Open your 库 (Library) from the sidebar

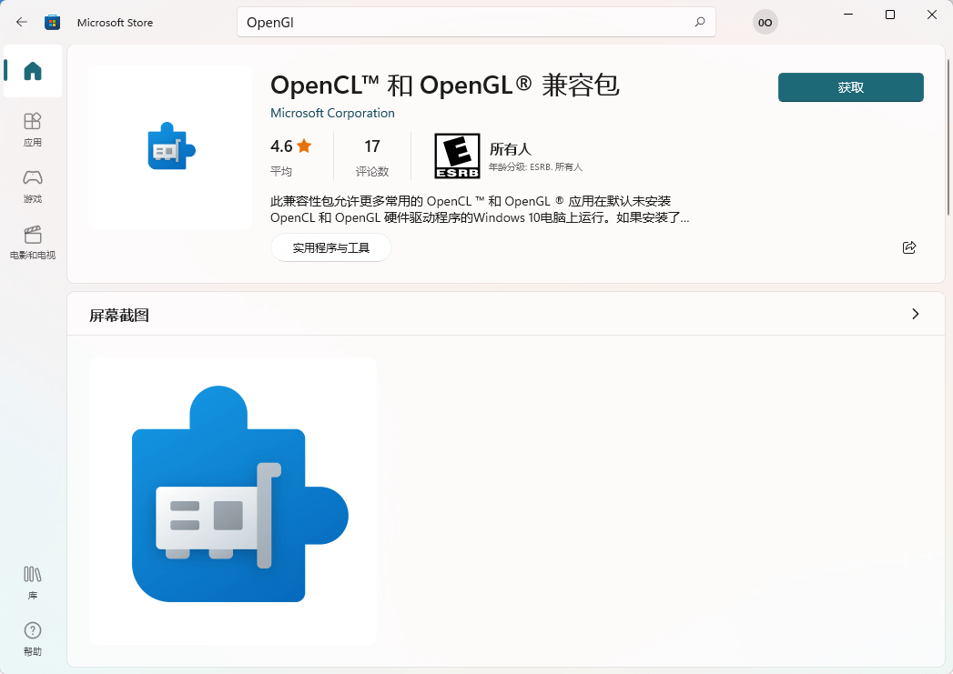32,582
